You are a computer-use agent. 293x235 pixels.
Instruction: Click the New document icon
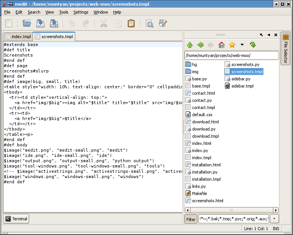pyautogui.click(x=9, y=23)
